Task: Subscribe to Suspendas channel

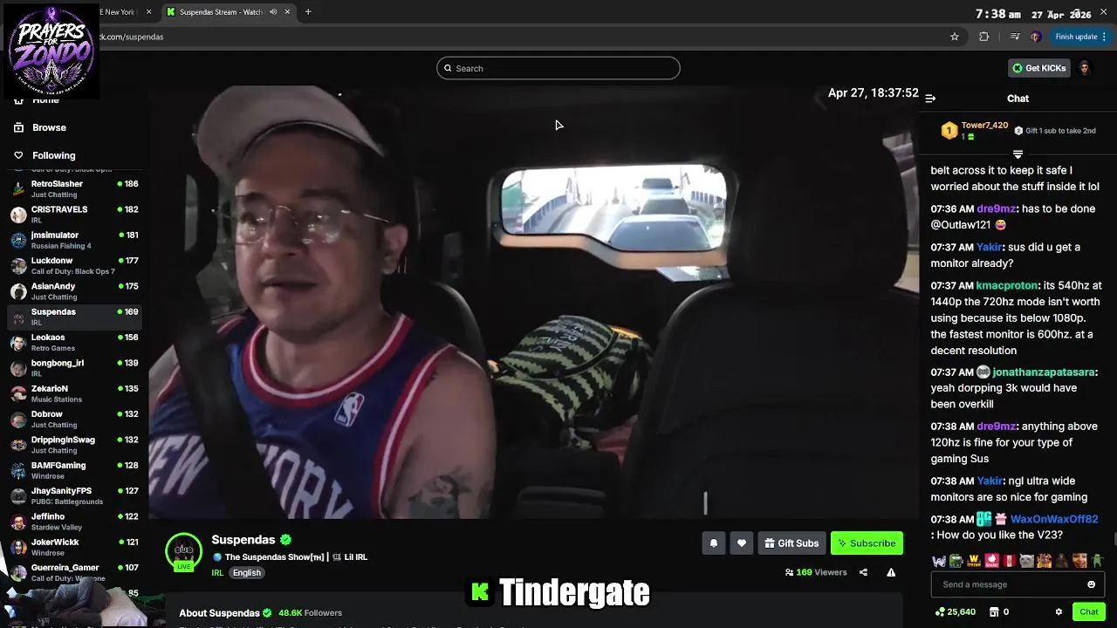Action: tap(867, 543)
